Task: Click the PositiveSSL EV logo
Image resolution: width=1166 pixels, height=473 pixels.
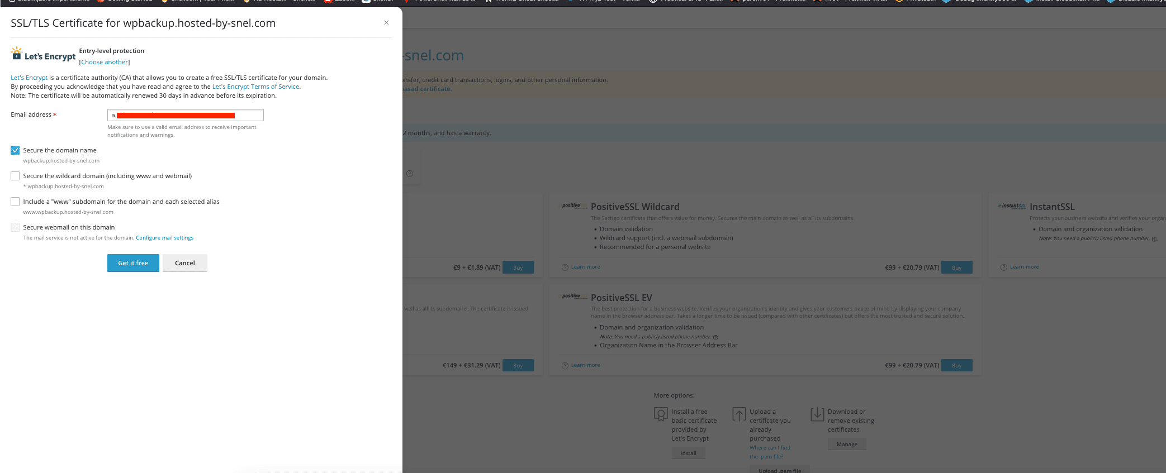Action: pyautogui.click(x=574, y=297)
